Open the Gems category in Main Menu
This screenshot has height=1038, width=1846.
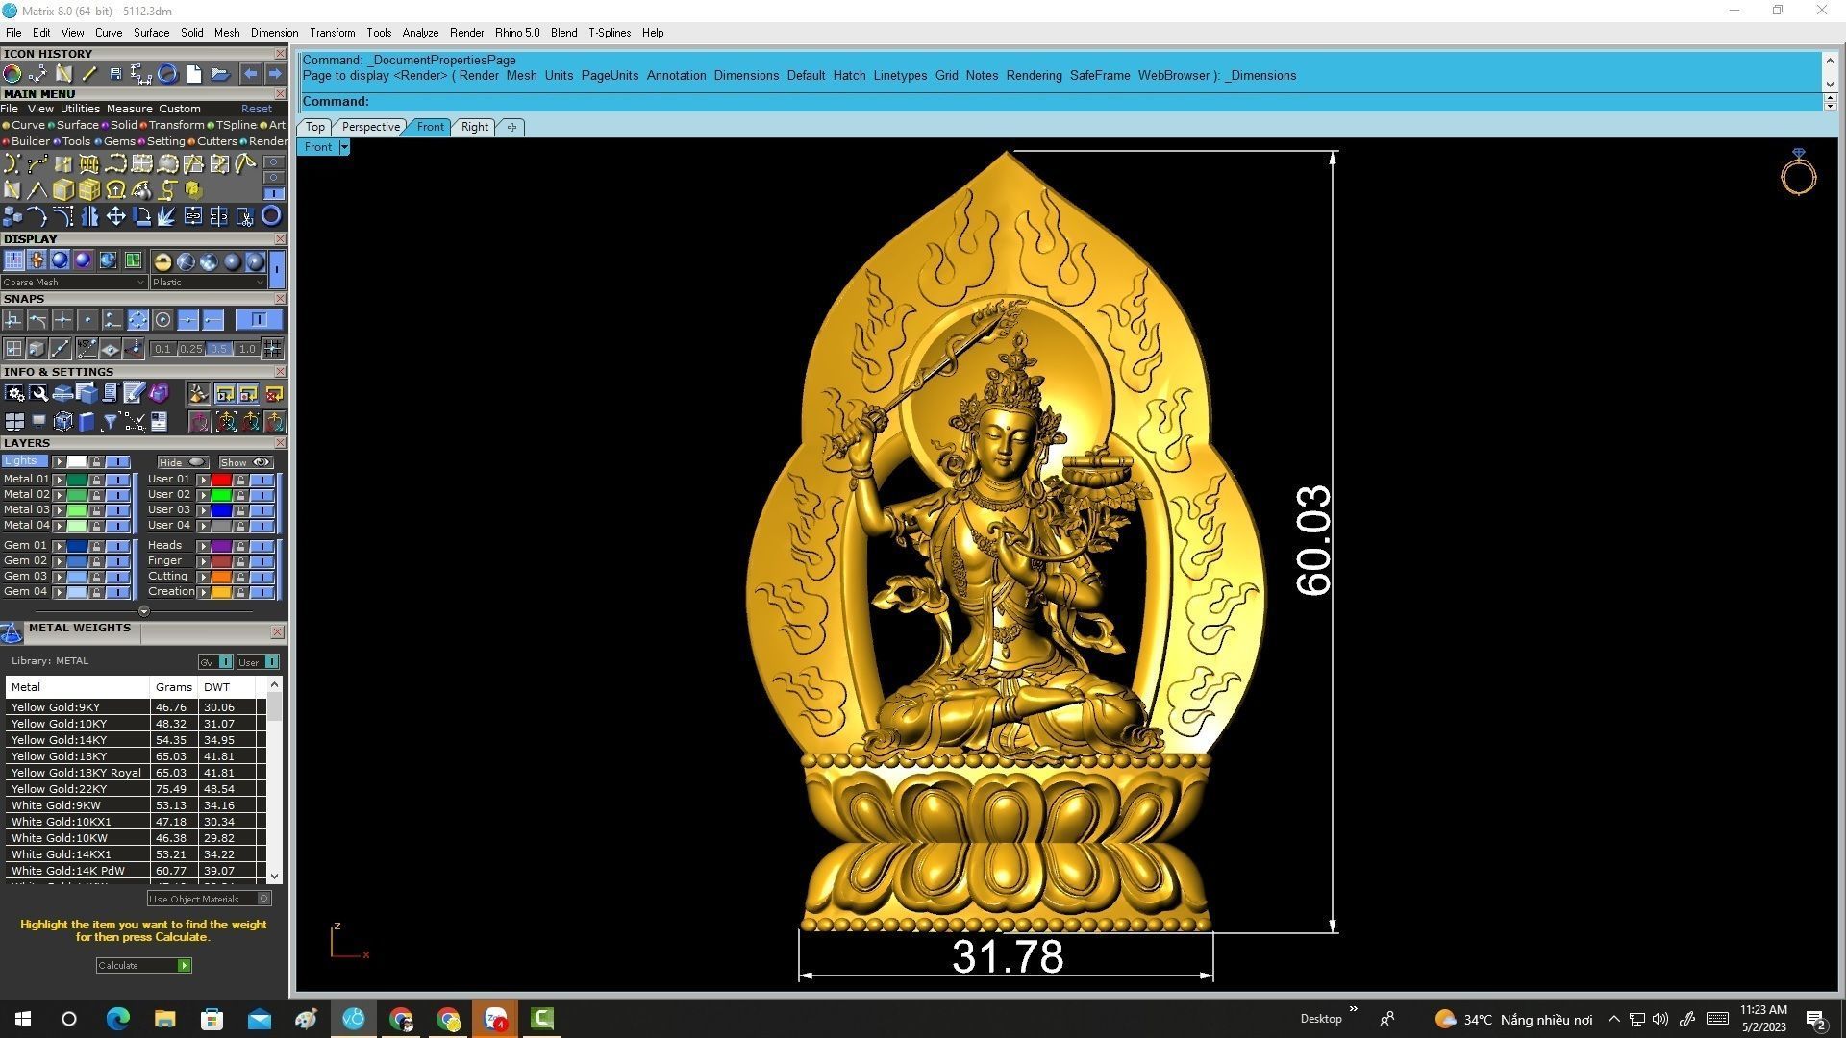point(115,141)
